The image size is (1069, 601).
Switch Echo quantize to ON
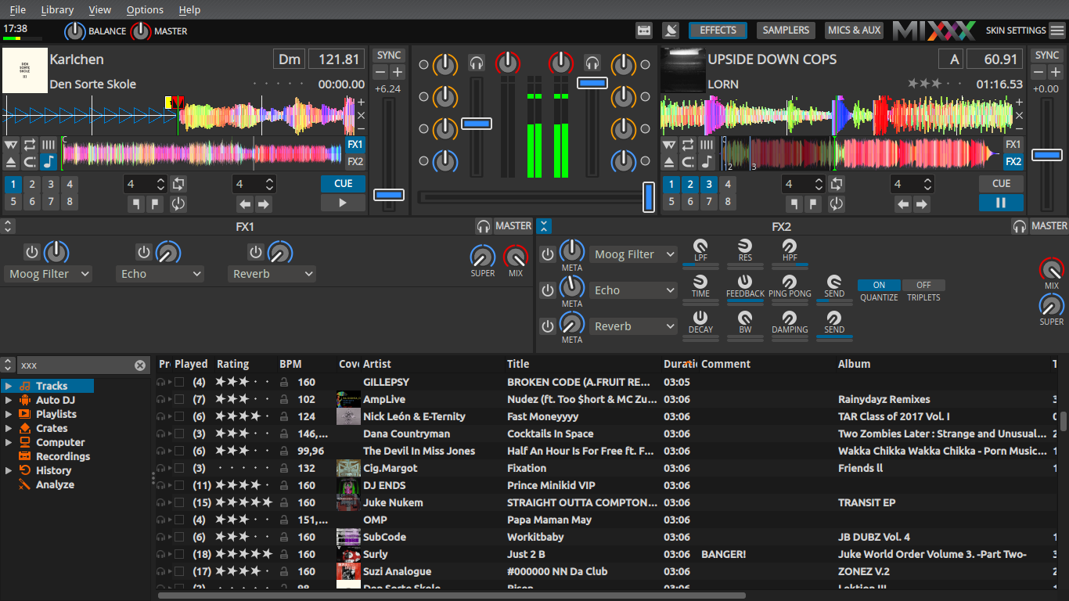(x=880, y=285)
